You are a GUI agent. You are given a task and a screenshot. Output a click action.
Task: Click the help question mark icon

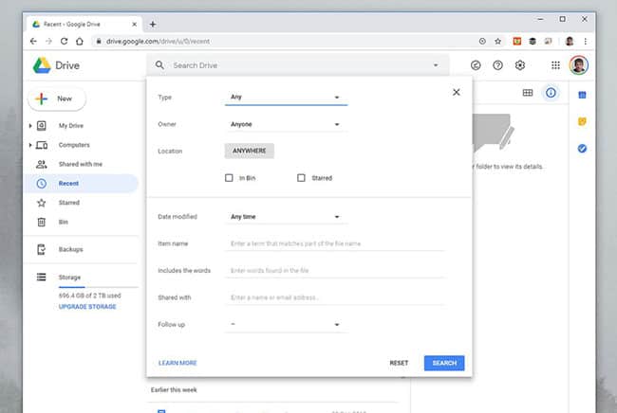pyautogui.click(x=497, y=65)
